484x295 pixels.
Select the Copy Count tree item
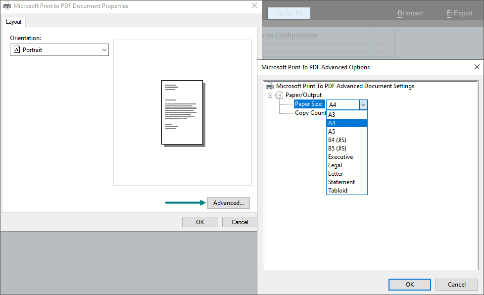pyautogui.click(x=310, y=113)
